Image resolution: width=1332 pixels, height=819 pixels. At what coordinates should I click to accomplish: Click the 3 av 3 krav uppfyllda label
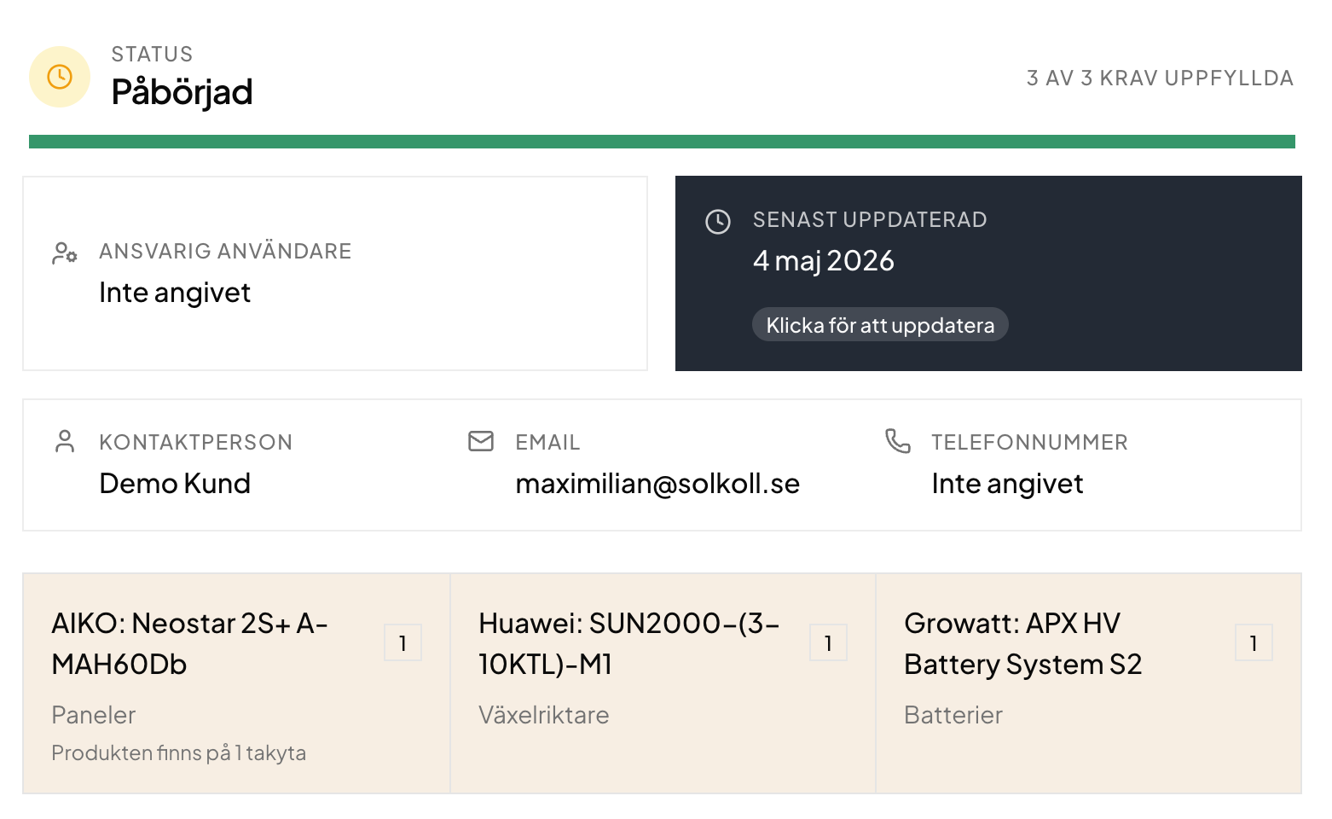pos(1160,78)
